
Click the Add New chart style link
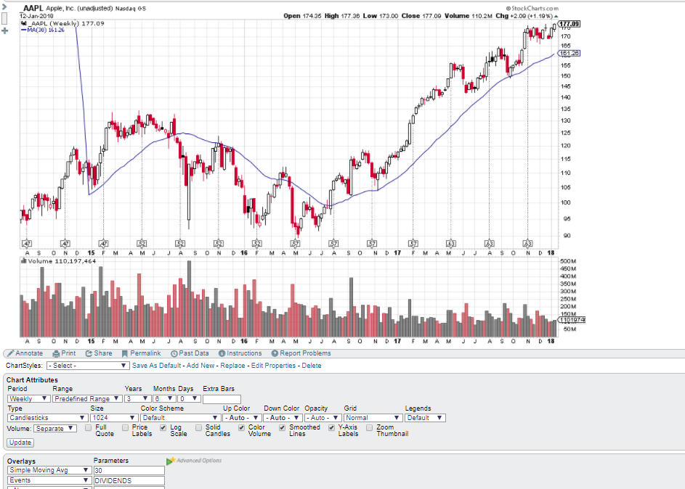point(200,366)
